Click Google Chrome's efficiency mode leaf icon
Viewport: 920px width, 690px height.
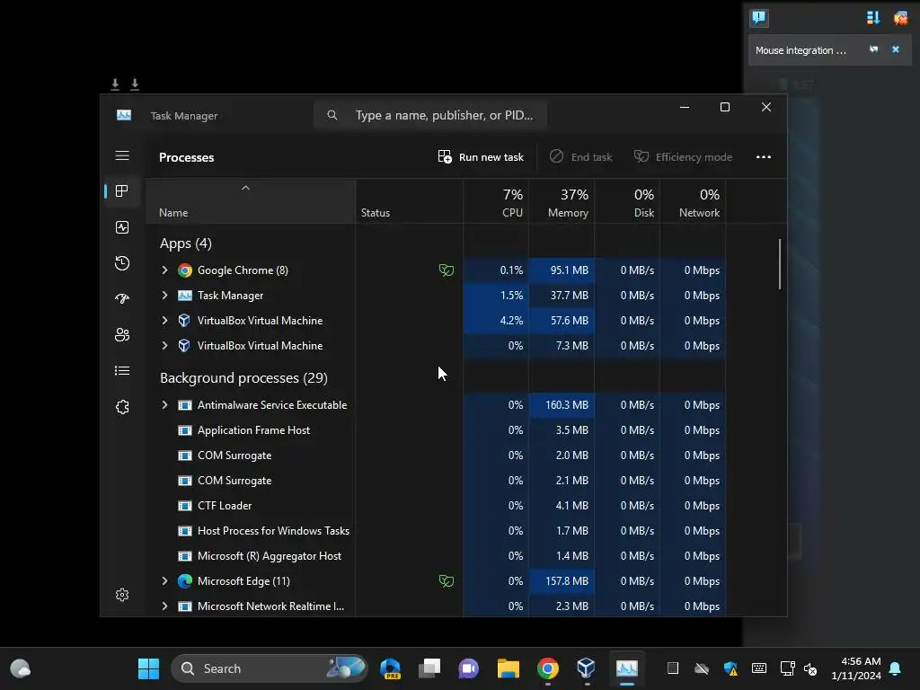[x=447, y=270]
